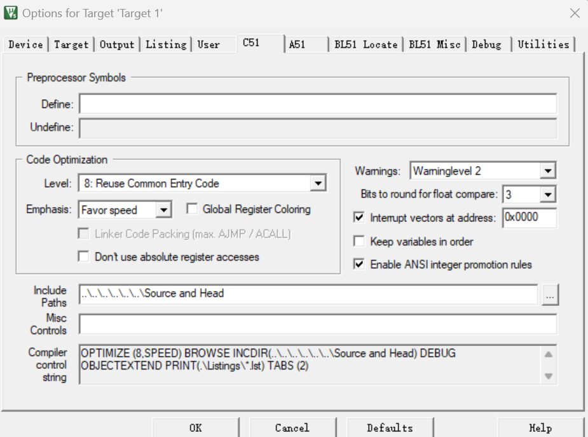This screenshot has width=588, height=437.
Task: Enable Keep variables in order
Action: 359,241
